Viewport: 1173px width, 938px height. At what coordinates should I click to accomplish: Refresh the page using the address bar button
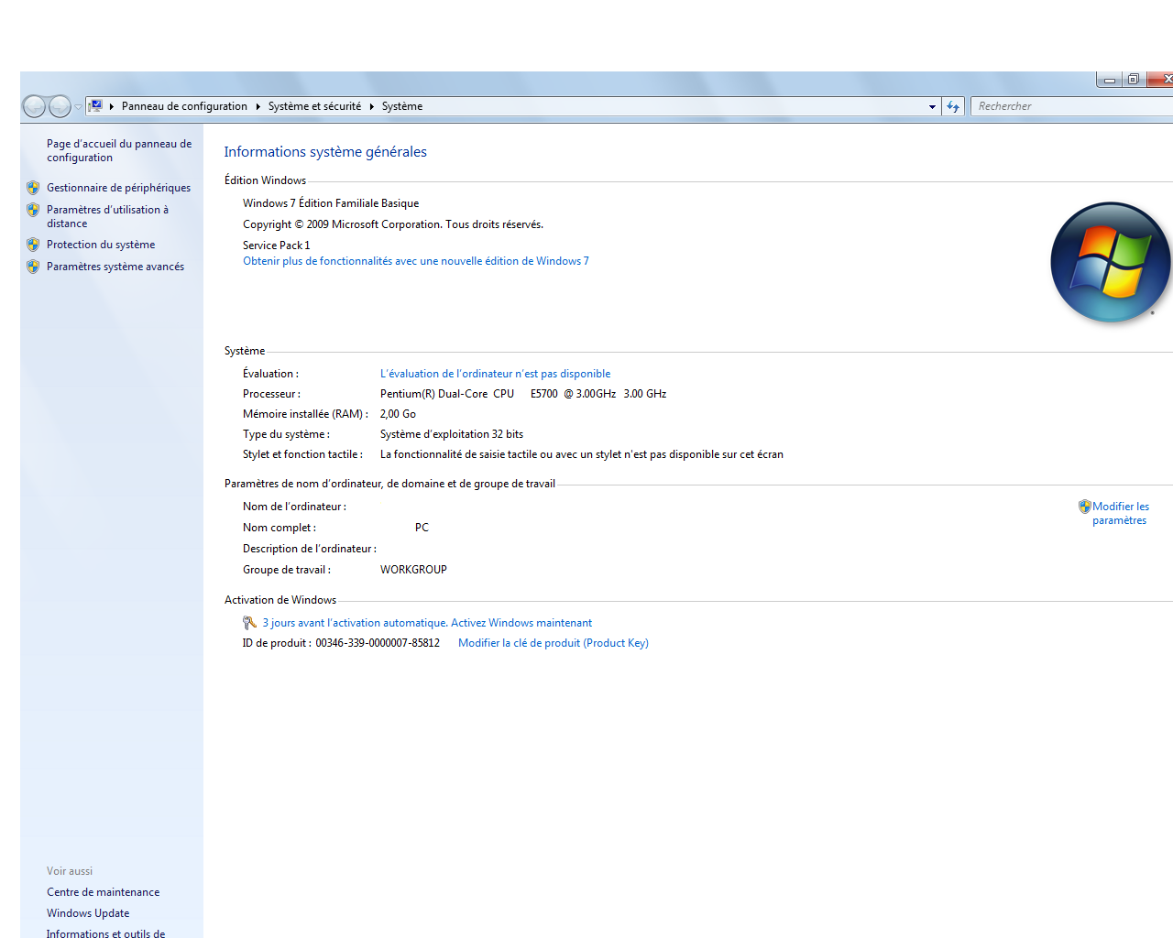(953, 106)
